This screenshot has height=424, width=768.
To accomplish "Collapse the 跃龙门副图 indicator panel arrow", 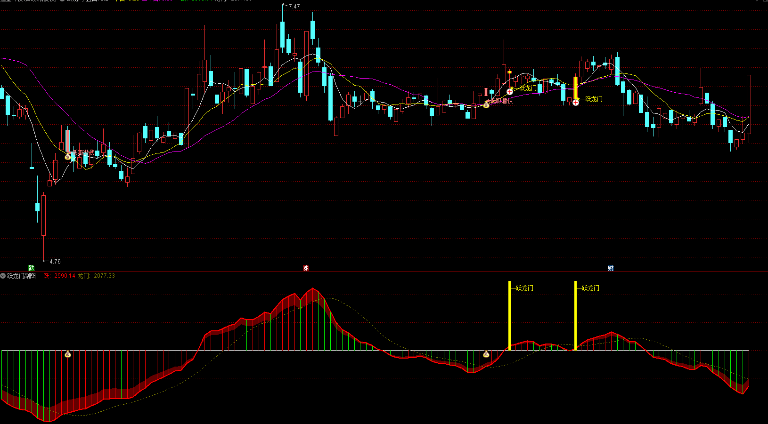I will 3,276.
